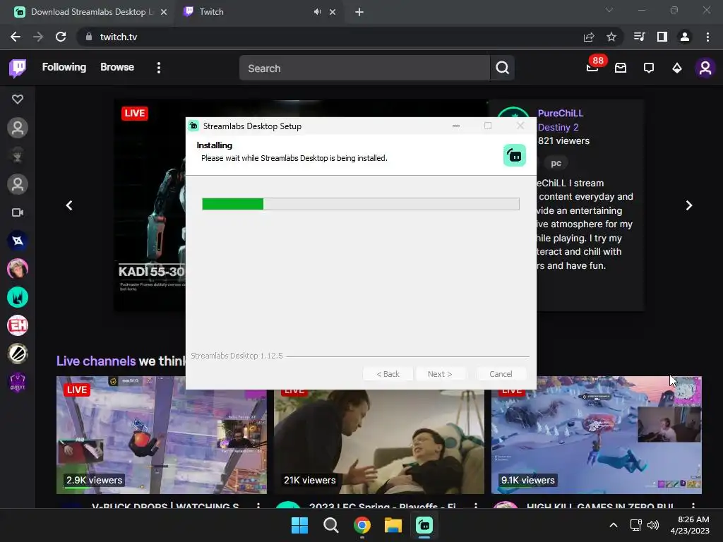Click Streamlabs installer icon in taskbar
723x542 pixels.
click(x=424, y=525)
